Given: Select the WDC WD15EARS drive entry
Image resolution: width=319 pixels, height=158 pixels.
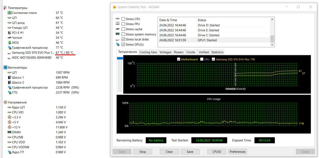Looking at the screenshot, I should [x=31, y=58].
